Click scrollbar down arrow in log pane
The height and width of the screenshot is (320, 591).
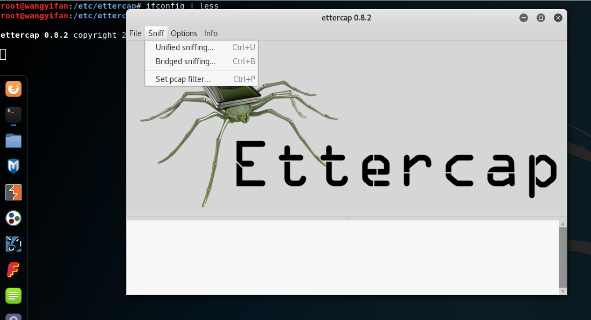(563, 291)
